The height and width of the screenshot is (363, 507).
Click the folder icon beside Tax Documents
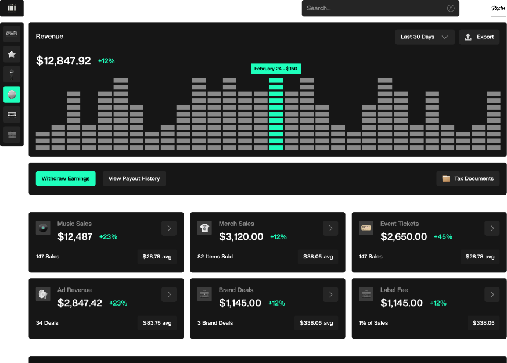click(446, 178)
